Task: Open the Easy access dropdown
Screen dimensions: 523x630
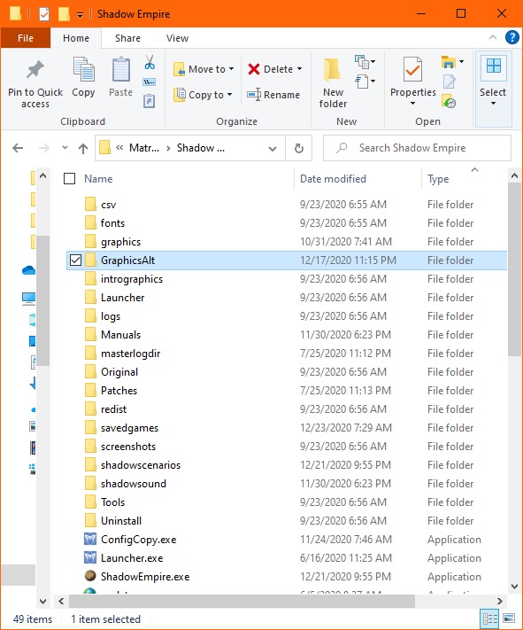Action: pyautogui.click(x=365, y=82)
